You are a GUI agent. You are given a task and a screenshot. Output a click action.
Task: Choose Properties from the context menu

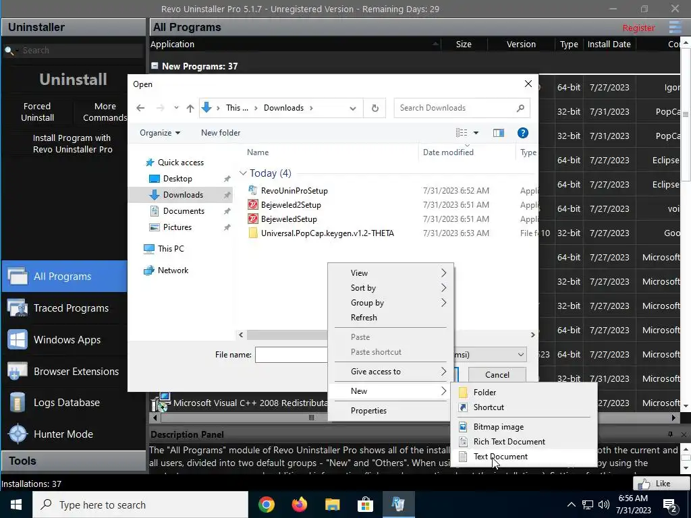(391, 411)
